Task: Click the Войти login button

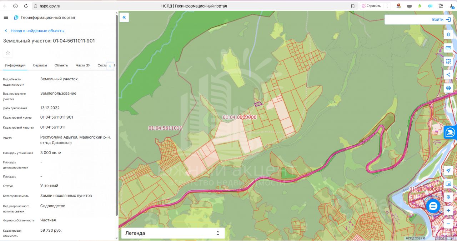Action: [441, 19]
